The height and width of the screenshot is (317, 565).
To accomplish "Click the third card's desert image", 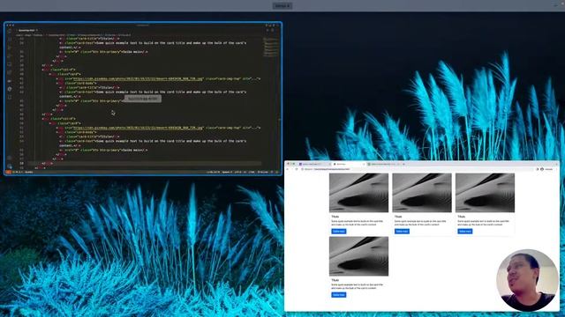I will point(485,193).
